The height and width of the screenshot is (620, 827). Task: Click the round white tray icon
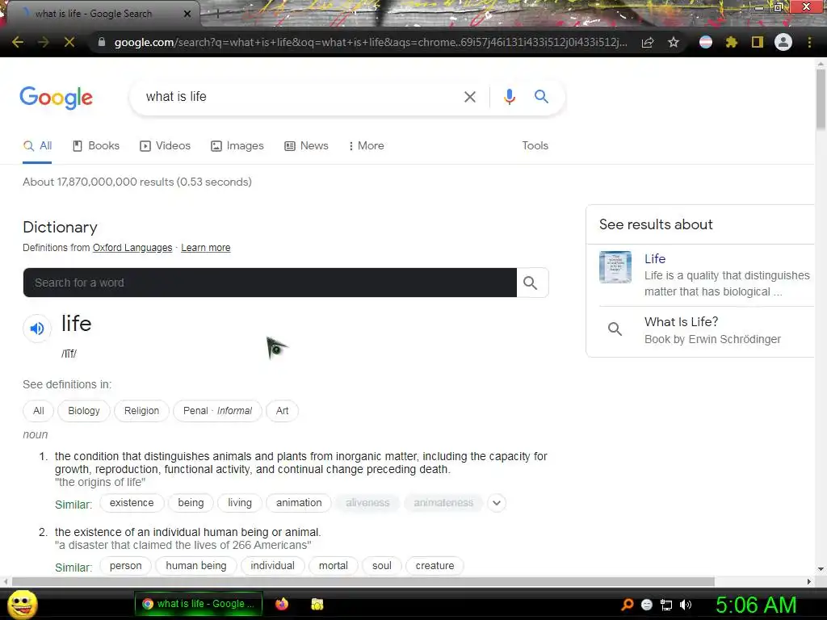[x=647, y=605]
